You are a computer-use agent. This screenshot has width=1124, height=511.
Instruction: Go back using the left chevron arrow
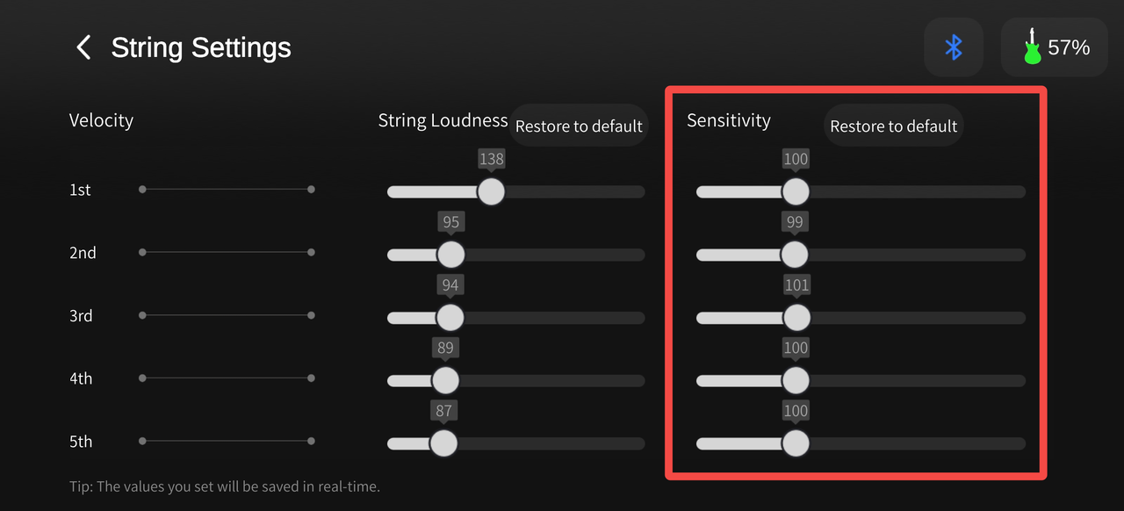click(83, 47)
